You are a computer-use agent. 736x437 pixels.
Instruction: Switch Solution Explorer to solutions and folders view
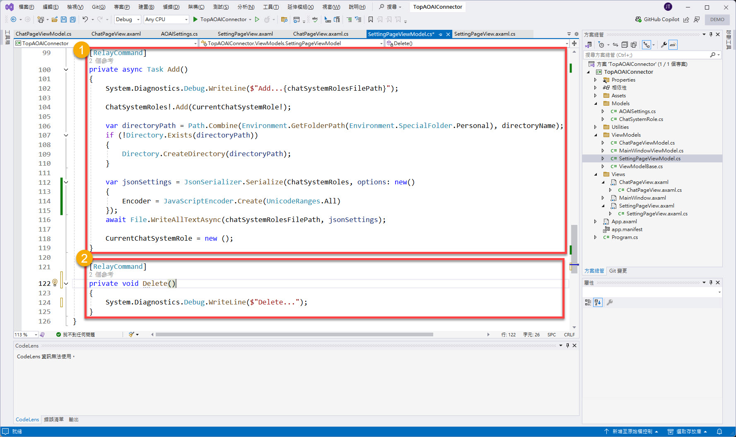pyautogui.click(x=589, y=45)
